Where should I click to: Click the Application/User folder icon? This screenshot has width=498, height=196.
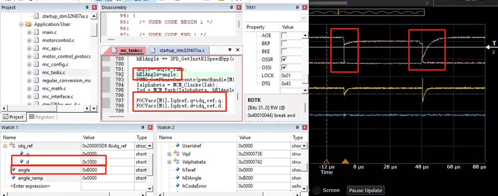point(28,24)
